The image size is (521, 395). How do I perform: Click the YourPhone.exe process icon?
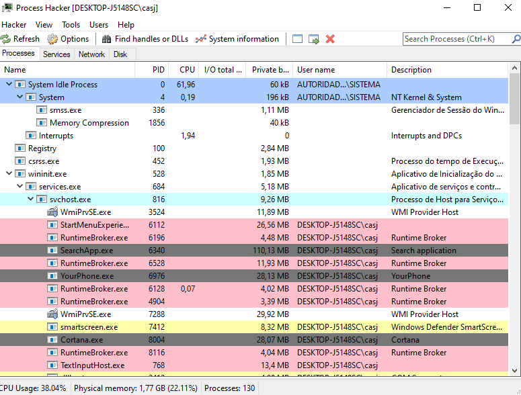pos(52,276)
